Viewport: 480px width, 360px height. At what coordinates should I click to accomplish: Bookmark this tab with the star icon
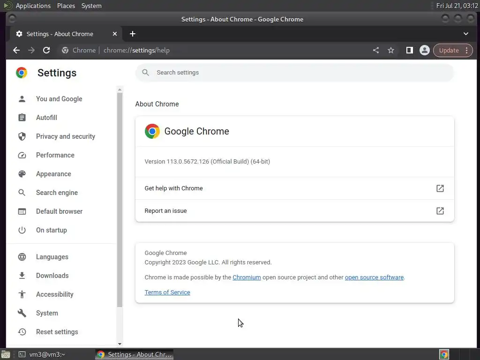point(391,50)
